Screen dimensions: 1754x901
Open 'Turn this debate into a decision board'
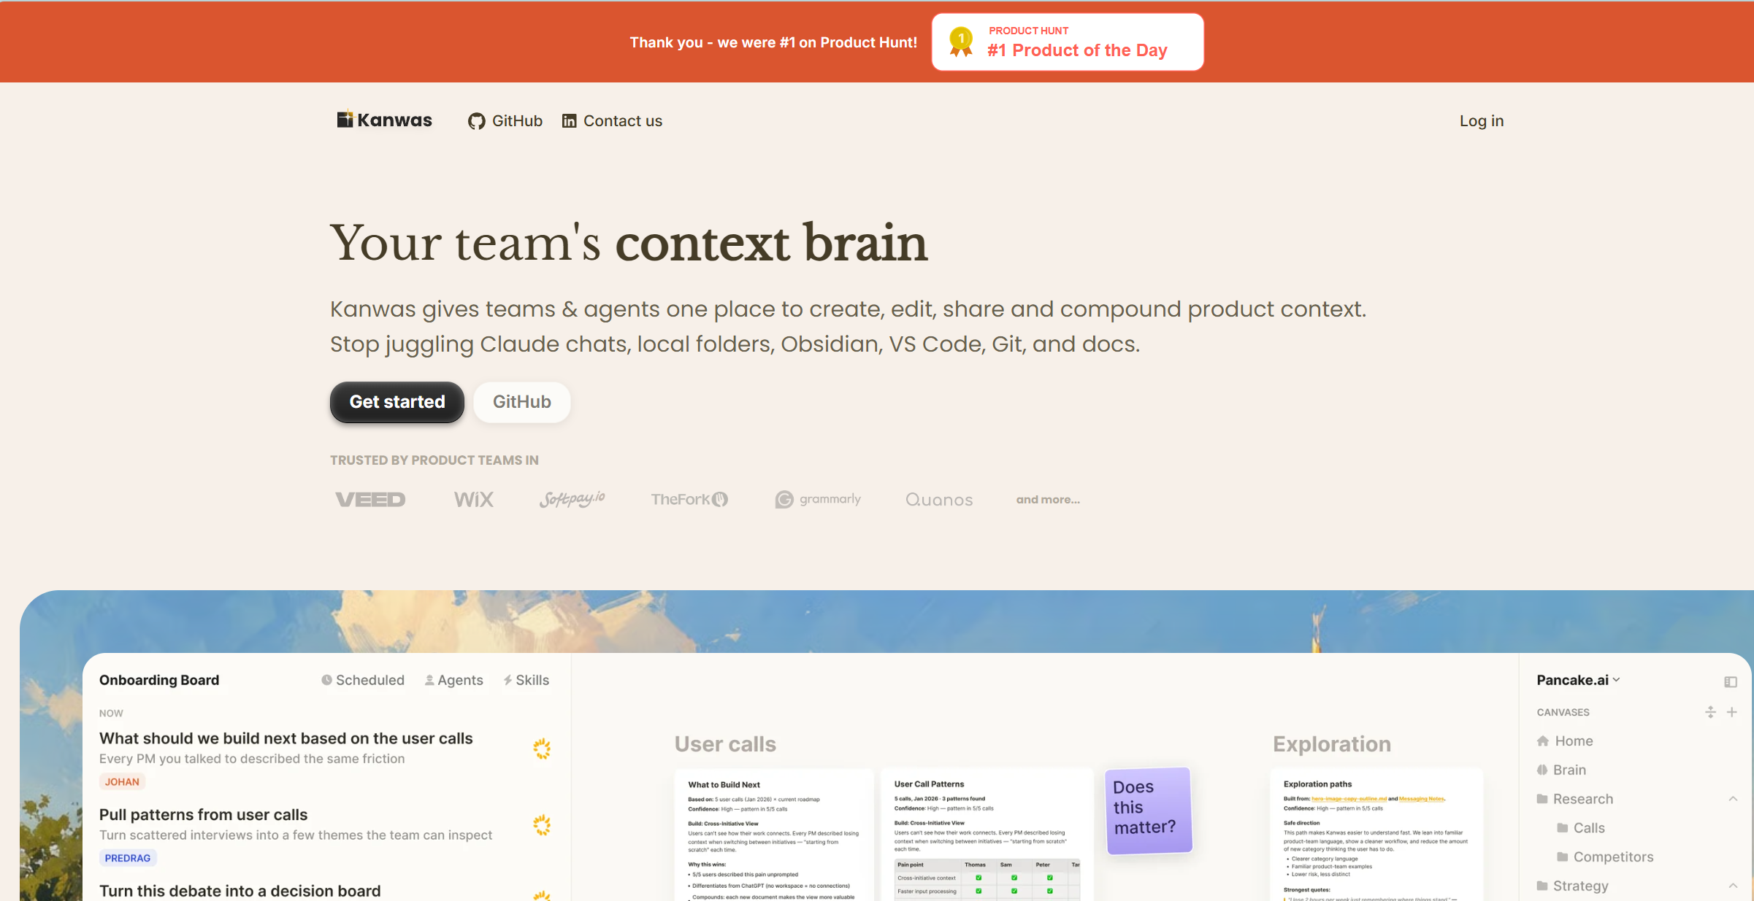click(240, 891)
